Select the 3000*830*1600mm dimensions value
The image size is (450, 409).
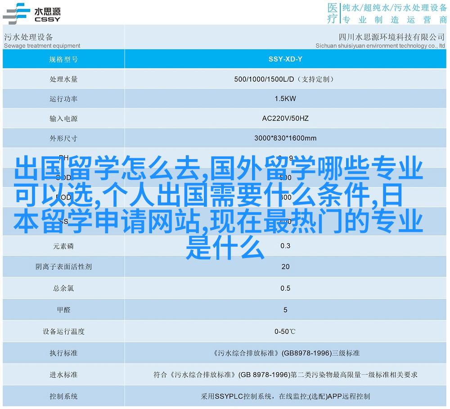[x=285, y=138]
